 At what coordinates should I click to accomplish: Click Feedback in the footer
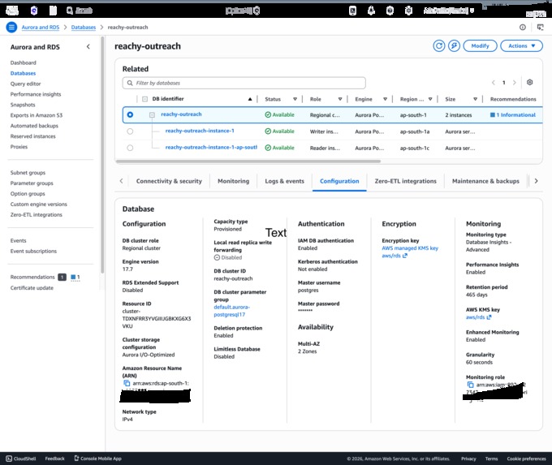[x=54, y=459]
